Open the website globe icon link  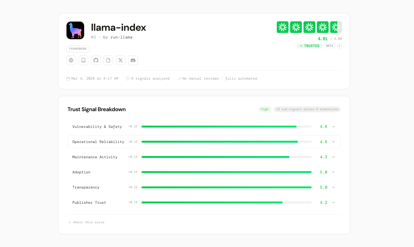(x=71, y=60)
